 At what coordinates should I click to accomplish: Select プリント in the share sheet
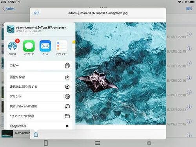pyautogui.click(x=40, y=96)
